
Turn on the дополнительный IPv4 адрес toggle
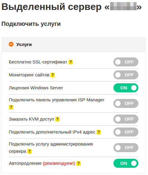point(126,132)
